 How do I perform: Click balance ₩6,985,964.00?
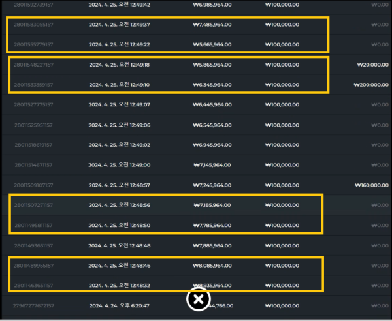click(x=212, y=5)
